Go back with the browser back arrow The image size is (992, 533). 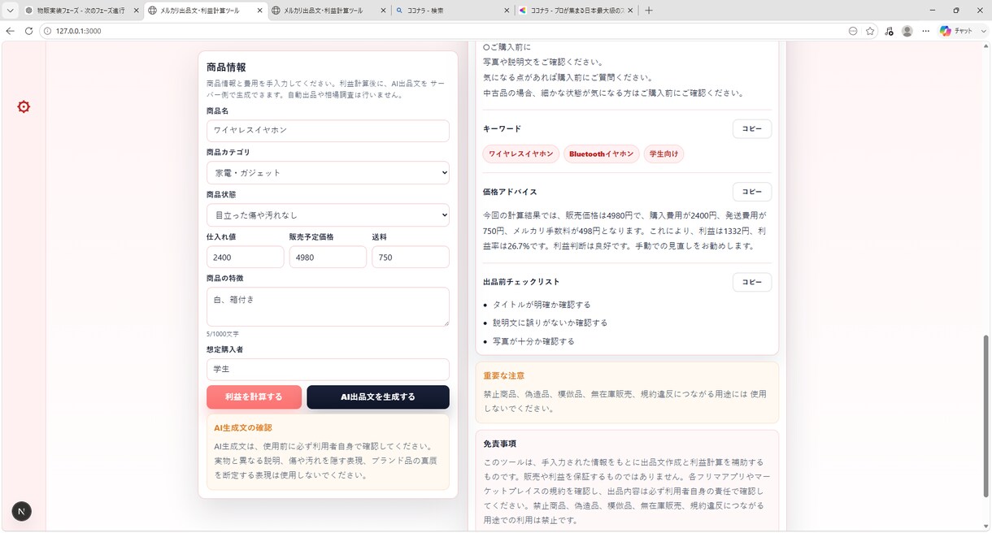coord(10,31)
